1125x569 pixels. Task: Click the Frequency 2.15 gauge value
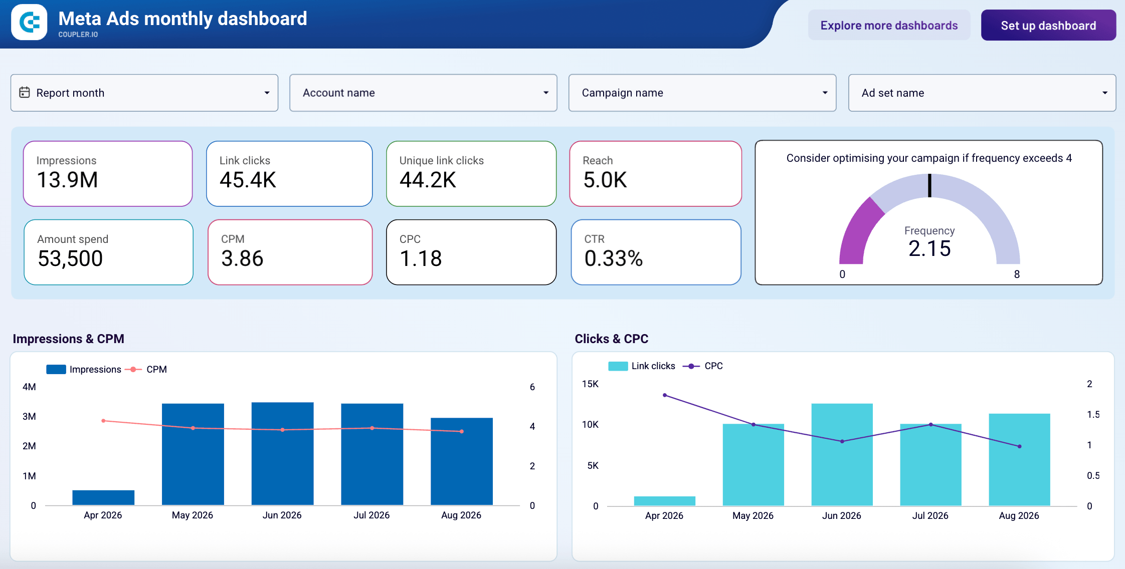tap(929, 248)
